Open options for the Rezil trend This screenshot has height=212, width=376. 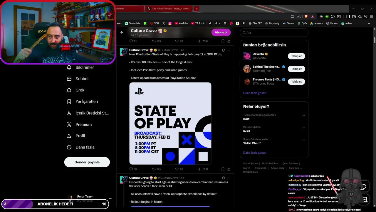pos(303,128)
